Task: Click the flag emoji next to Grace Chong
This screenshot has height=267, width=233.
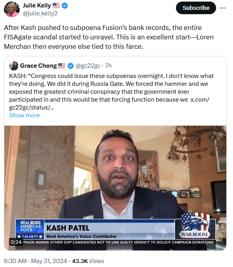Action: 62,66
